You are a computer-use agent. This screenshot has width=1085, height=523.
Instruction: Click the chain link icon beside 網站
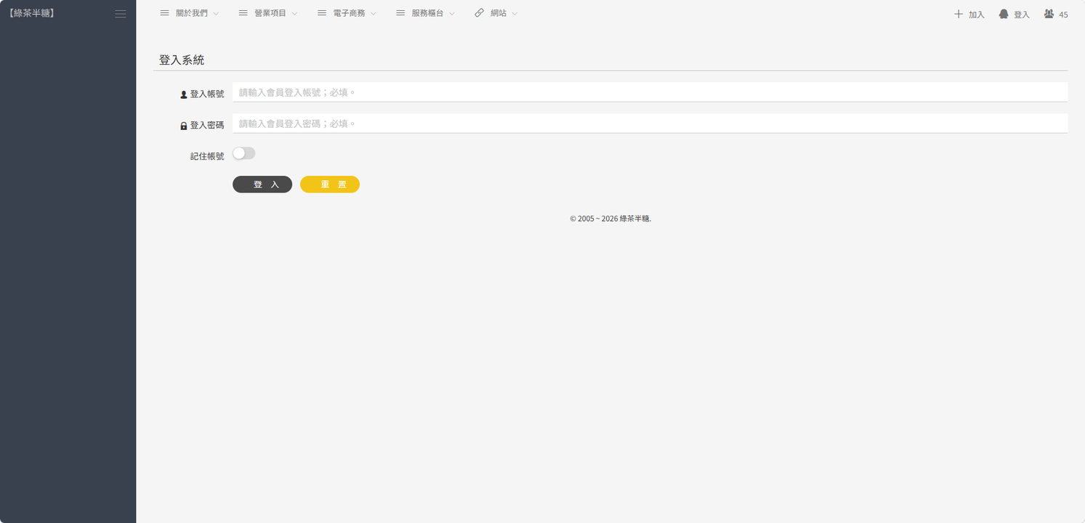pos(479,13)
